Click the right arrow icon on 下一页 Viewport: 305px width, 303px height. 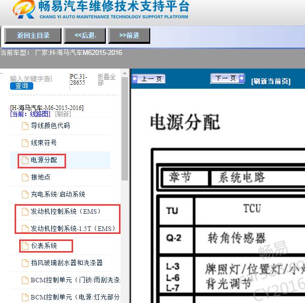(x=241, y=78)
